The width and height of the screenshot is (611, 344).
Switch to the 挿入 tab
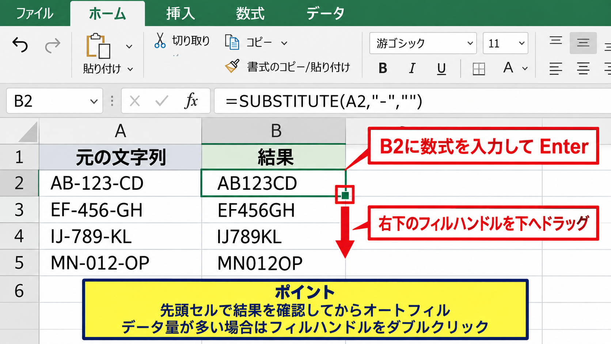coord(181,14)
